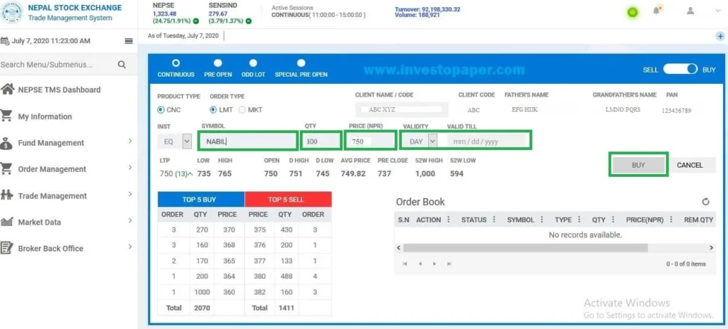Click the cart icon beside My Information

click(x=6, y=116)
